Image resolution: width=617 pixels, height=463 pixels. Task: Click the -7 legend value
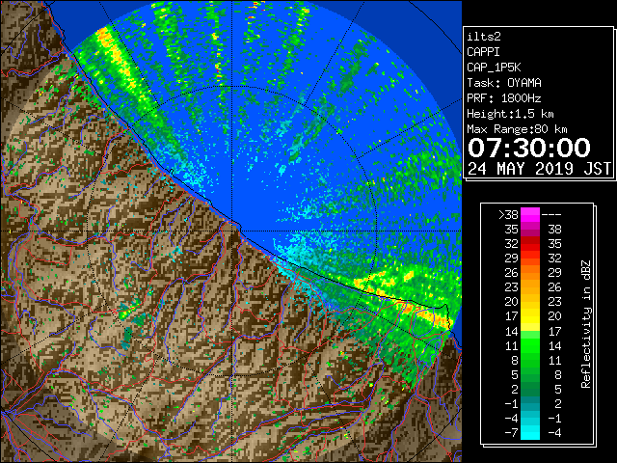pyautogui.click(x=511, y=433)
